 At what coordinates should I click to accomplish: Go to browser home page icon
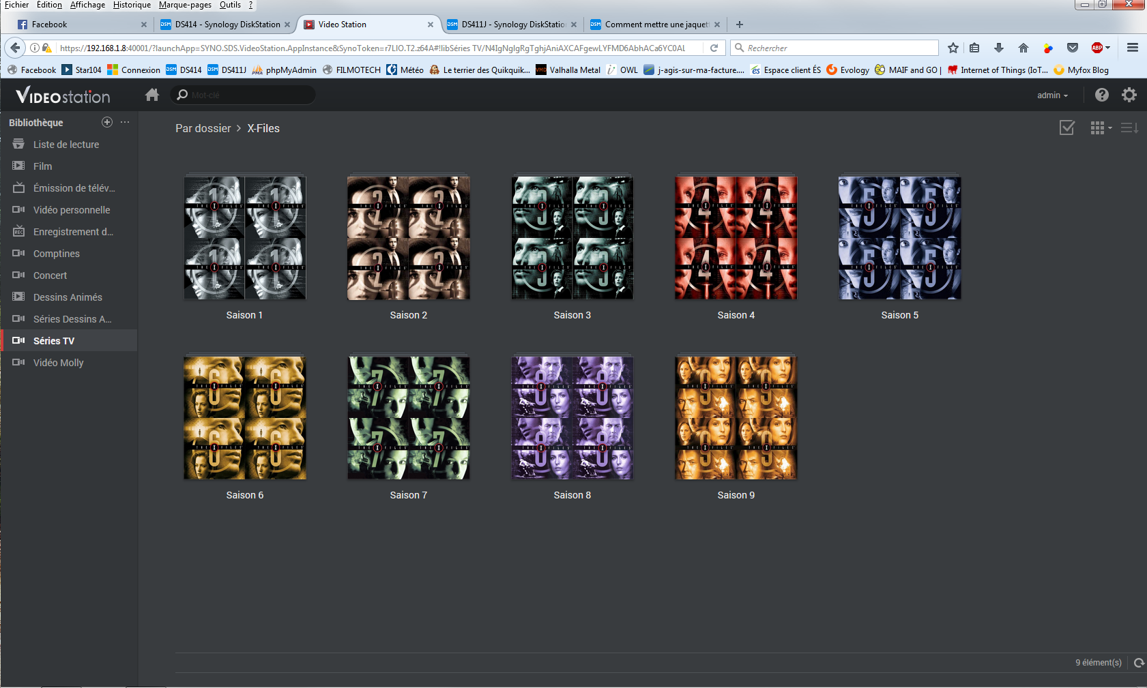click(x=1023, y=48)
